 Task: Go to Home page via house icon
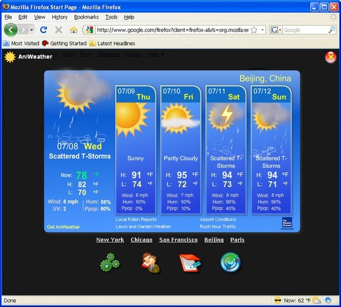tap(73, 30)
